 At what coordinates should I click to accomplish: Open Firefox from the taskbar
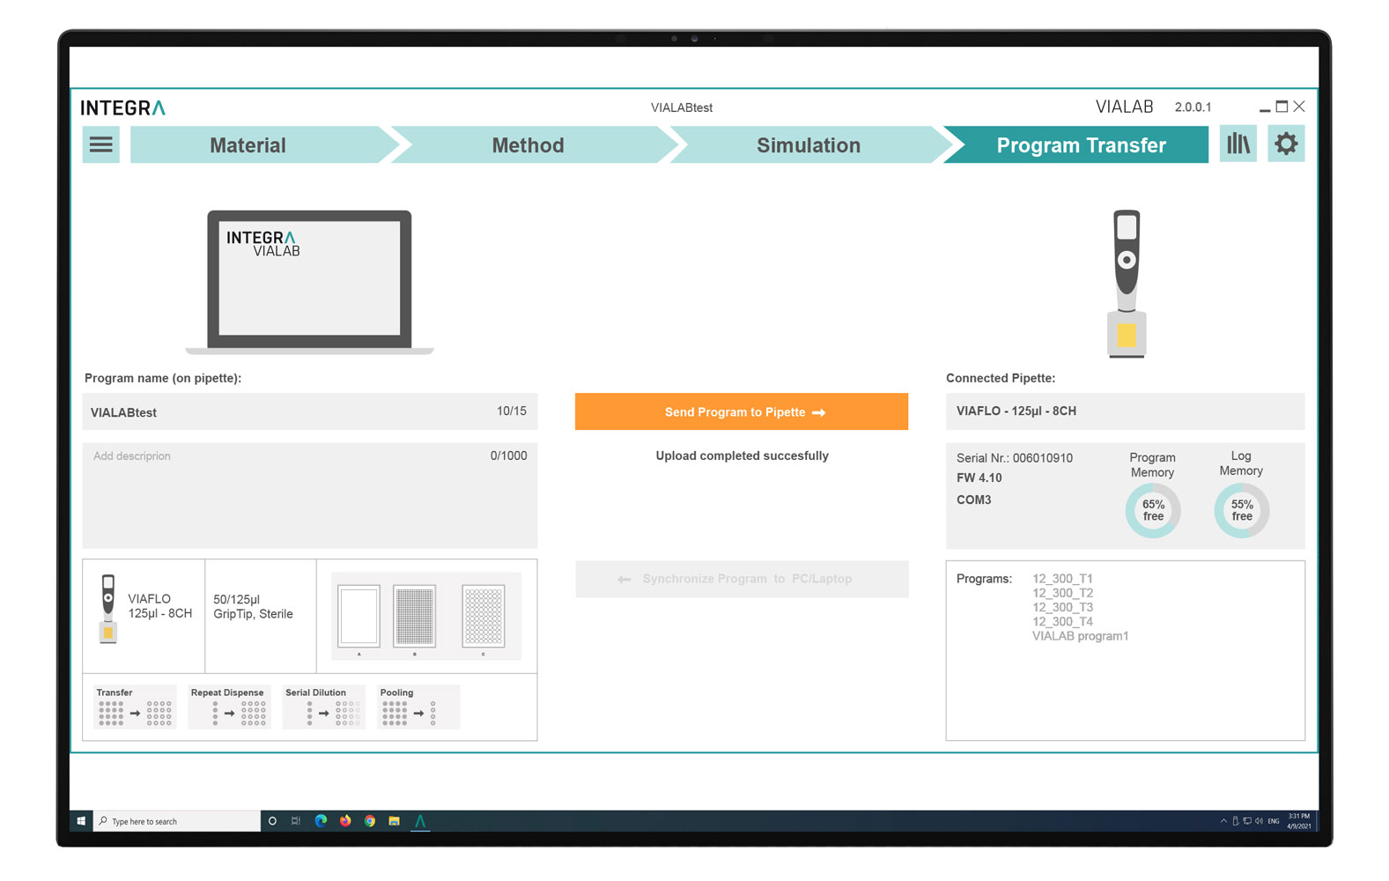pyautogui.click(x=345, y=821)
